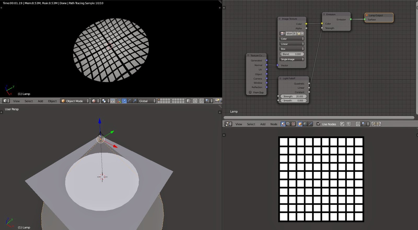Open the Linear interpolation dropdown
The width and height of the screenshot is (418, 230).
coord(292,44)
